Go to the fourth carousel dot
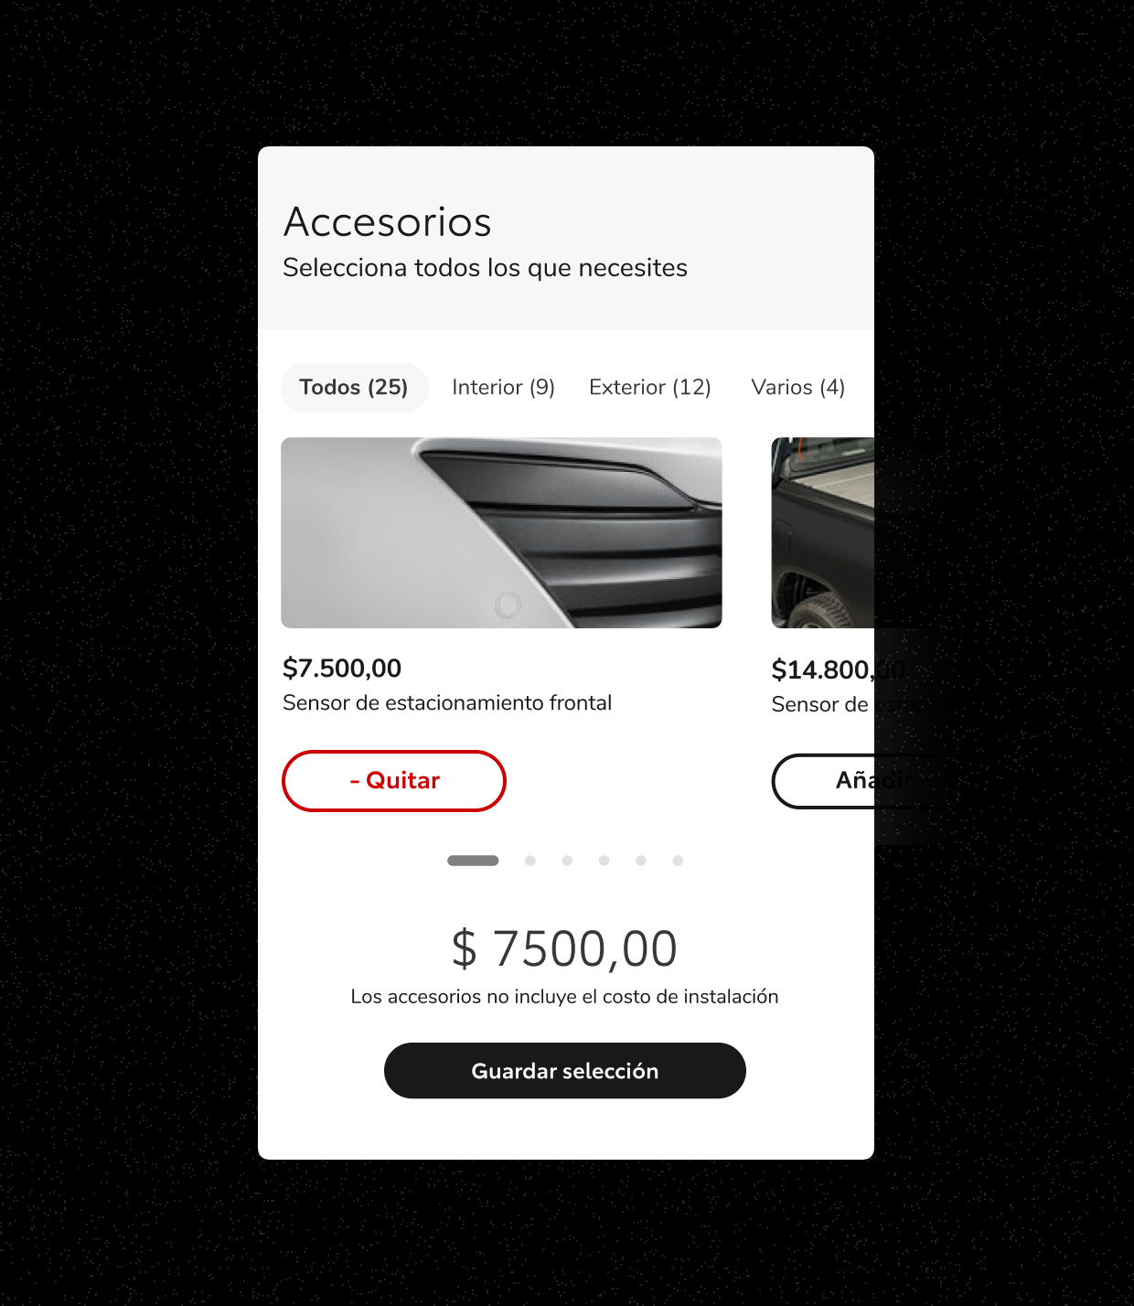 click(604, 861)
